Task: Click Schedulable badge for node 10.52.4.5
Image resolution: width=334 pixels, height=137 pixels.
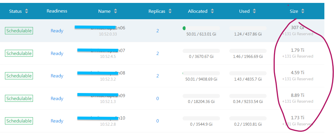Action: coord(19,53)
